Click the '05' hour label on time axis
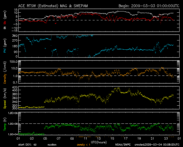This screenshot has height=147, width=183. pyautogui.click(x=45, y=139)
